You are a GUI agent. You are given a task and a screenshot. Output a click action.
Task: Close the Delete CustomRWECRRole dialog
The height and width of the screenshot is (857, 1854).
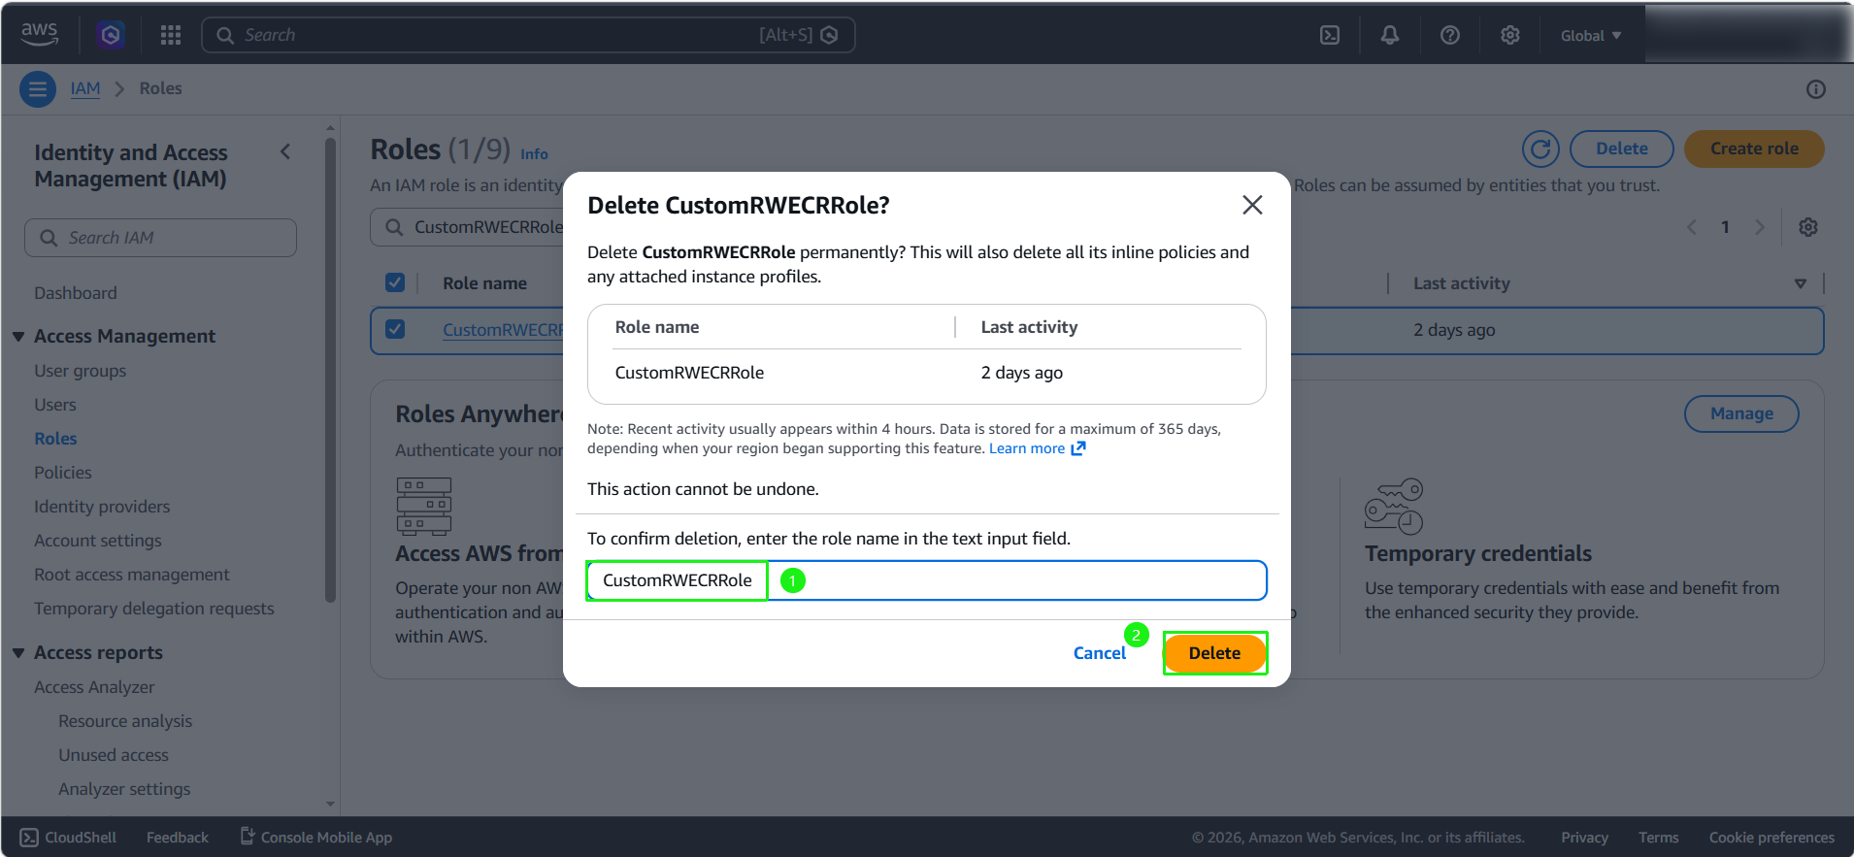pyautogui.click(x=1252, y=205)
